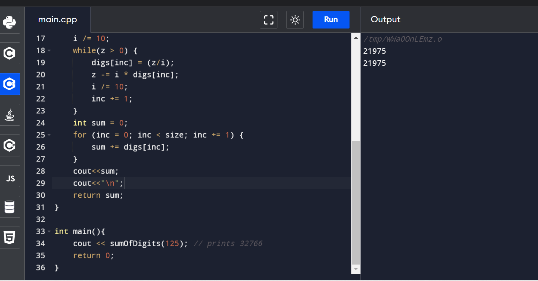The width and height of the screenshot is (538, 281).
Task: Collapse the while loop at line 18
Action: click(x=49, y=50)
